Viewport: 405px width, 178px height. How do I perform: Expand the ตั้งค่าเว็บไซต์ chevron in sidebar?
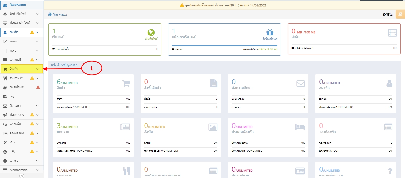point(37,14)
